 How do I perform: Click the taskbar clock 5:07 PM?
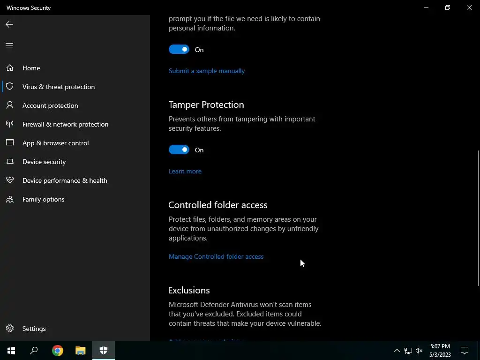pos(440,346)
